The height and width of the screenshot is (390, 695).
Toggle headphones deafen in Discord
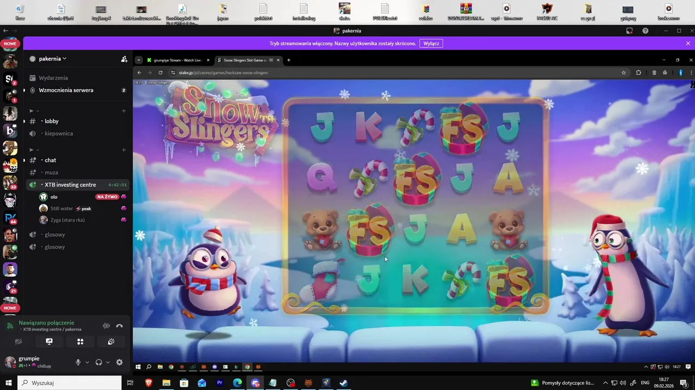[99, 362]
